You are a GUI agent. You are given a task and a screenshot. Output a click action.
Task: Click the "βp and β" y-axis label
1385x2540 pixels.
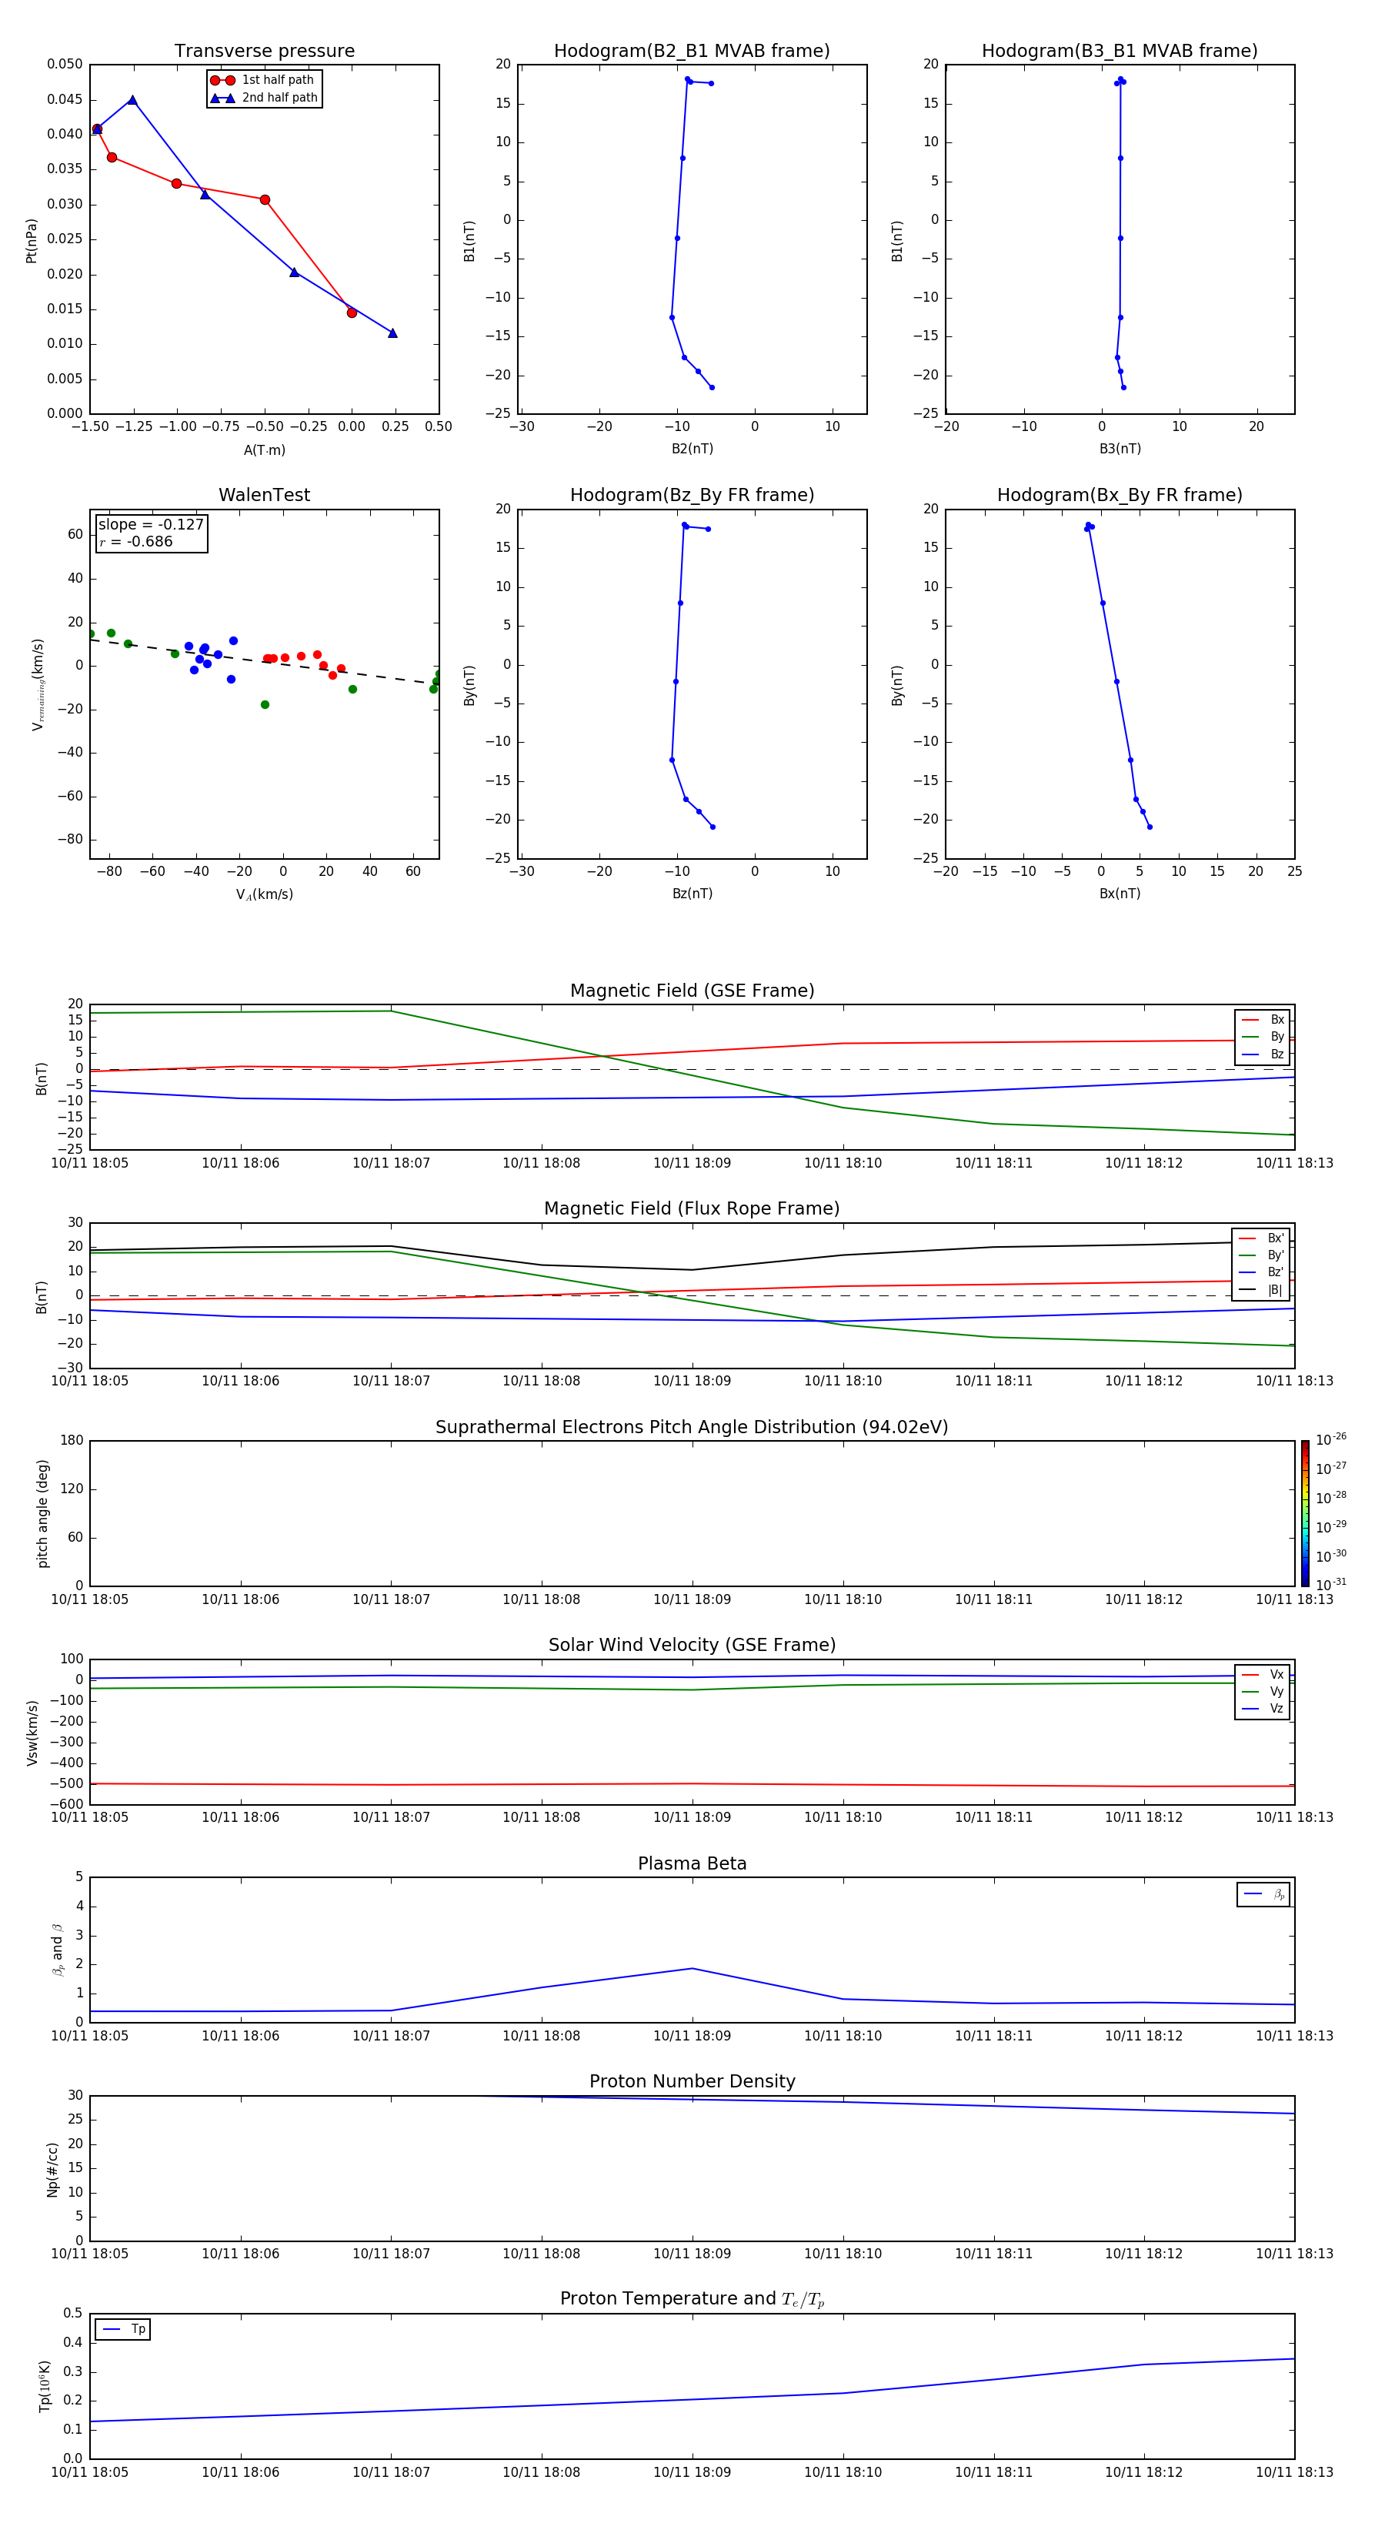pyautogui.click(x=57, y=1950)
